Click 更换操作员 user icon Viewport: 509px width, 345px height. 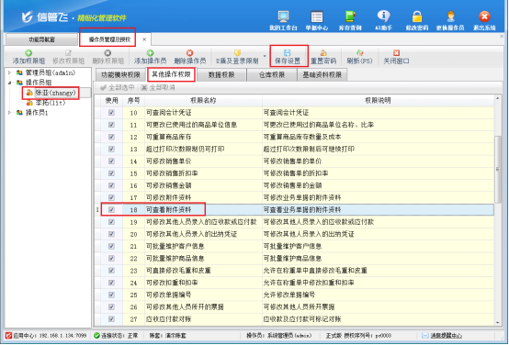450,17
